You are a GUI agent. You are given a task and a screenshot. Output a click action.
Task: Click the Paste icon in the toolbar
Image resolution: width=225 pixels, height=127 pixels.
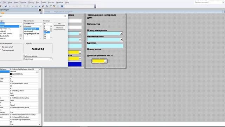[17, 6]
